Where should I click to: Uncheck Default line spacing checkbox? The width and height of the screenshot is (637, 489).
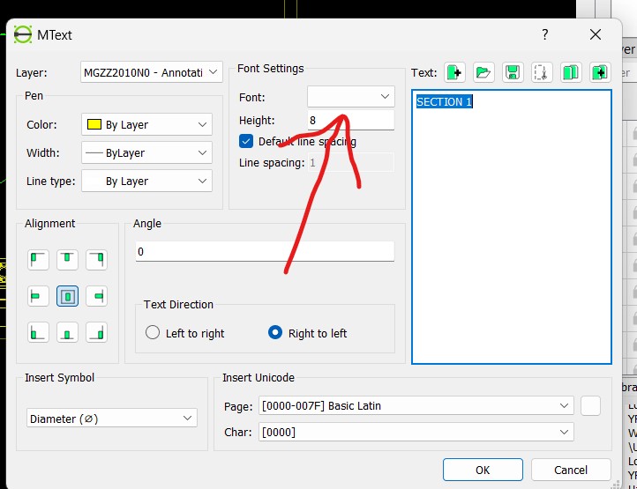pos(246,141)
